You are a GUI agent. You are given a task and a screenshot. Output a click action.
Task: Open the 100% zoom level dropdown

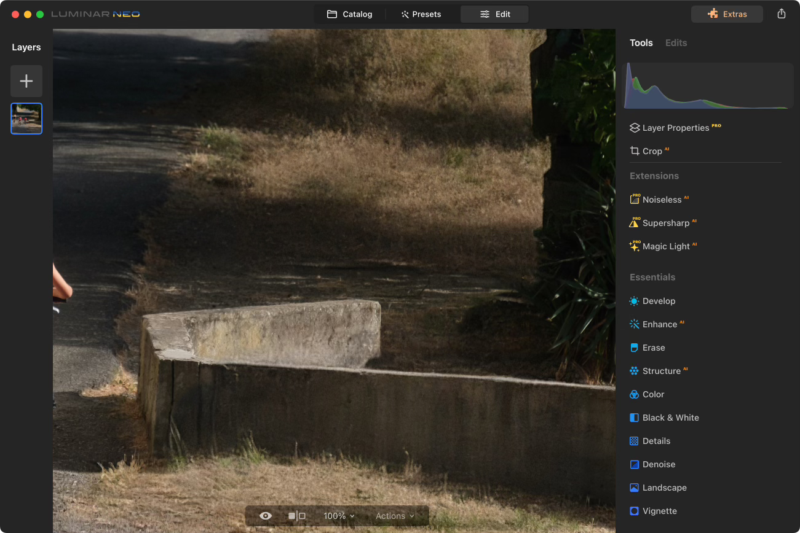tap(339, 516)
